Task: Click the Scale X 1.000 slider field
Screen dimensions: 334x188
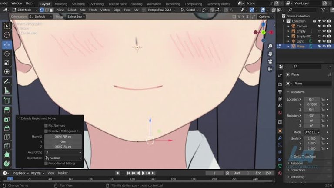Action: (x=312, y=138)
